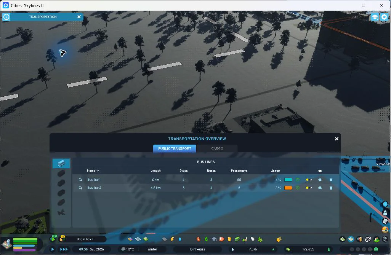Screen dimensions: 391x255
Task: Open the Garbage recycling toolbar icon
Action: point(206,239)
